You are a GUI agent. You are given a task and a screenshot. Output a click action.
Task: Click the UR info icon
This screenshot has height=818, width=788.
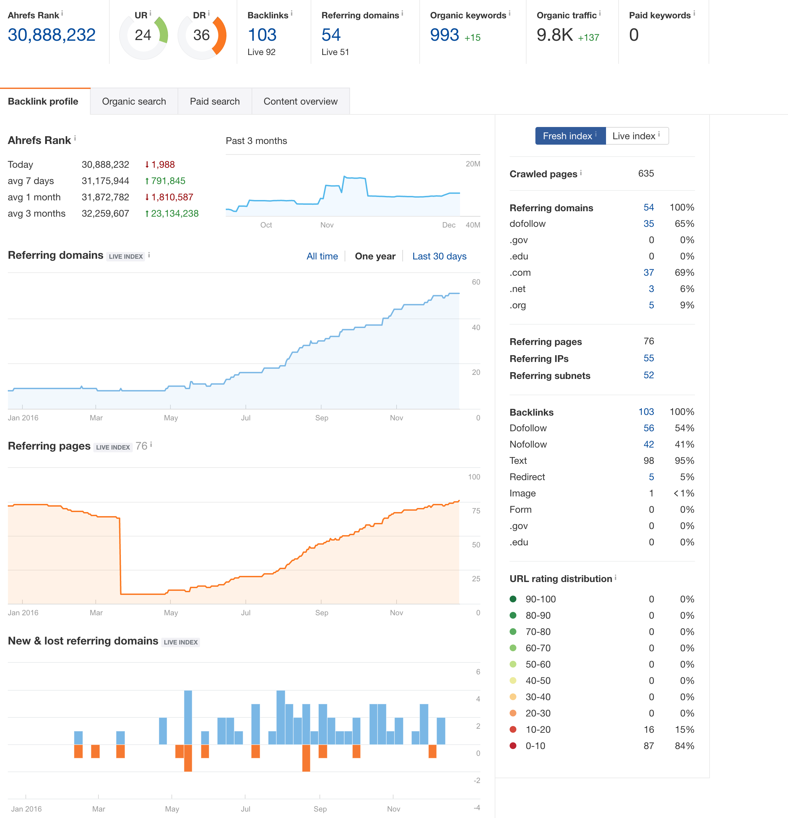(150, 13)
